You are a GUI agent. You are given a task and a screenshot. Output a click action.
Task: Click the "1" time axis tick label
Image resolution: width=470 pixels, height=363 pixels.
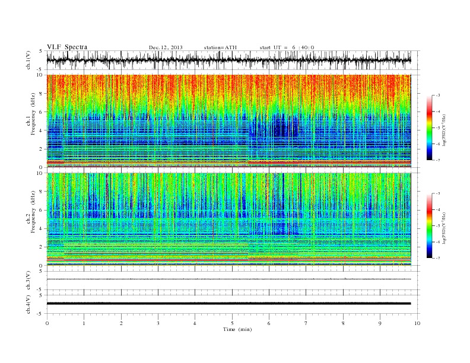click(84, 323)
